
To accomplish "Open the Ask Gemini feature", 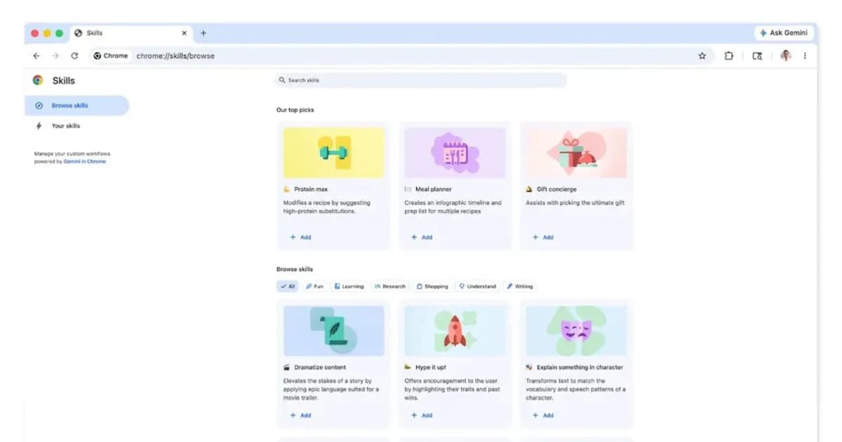I will (x=784, y=32).
